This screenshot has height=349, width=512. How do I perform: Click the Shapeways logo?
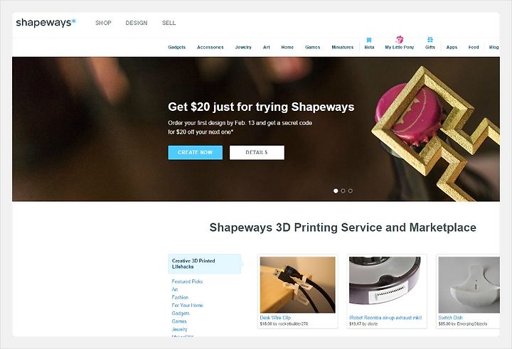(46, 23)
